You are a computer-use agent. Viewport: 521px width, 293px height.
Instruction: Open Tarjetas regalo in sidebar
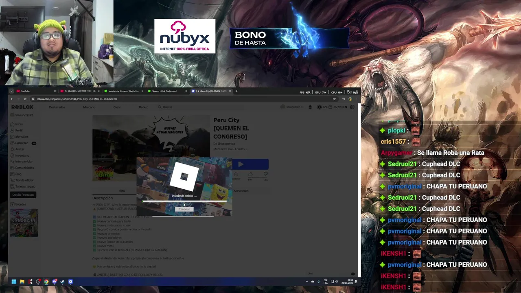(x=23, y=186)
